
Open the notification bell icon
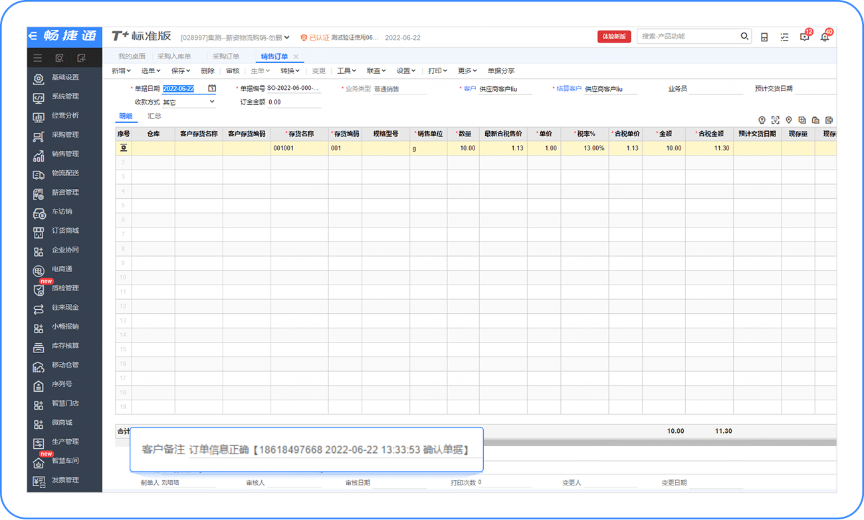(825, 37)
